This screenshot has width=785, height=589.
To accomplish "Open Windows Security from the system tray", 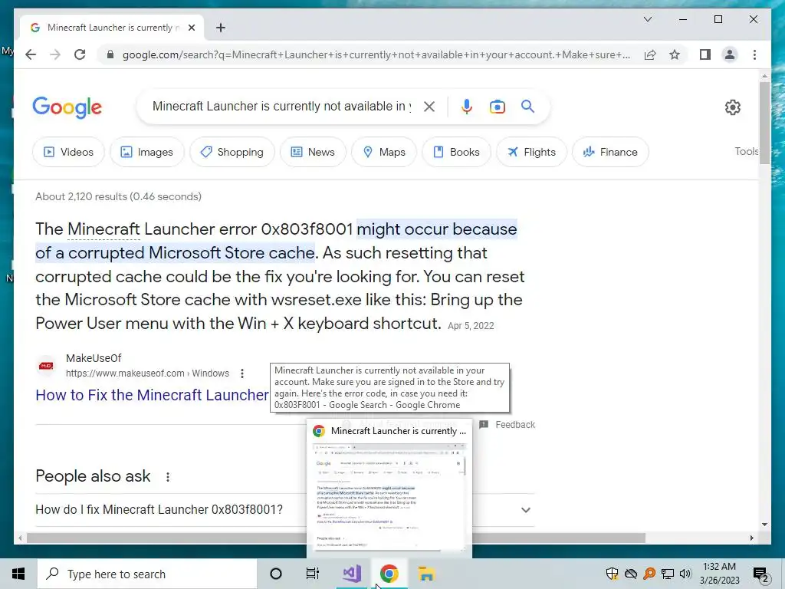I will tap(612, 574).
